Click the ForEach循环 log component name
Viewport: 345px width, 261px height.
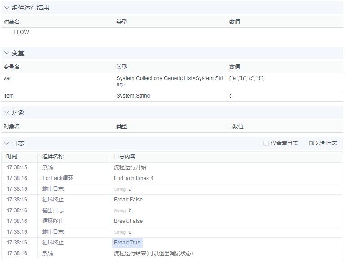(57, 178)
